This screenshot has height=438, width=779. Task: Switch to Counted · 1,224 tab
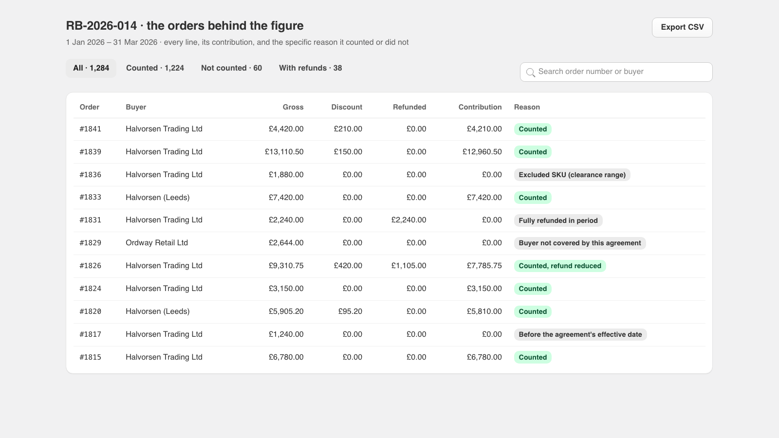155,68
